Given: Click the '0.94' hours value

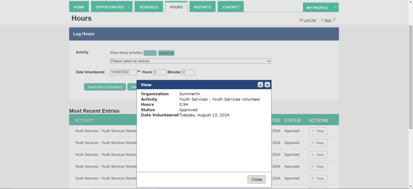Looking at the screenshot, I should 184,104.
